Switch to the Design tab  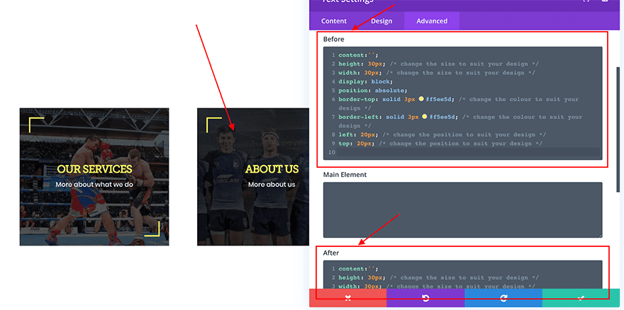coord(381,21)
